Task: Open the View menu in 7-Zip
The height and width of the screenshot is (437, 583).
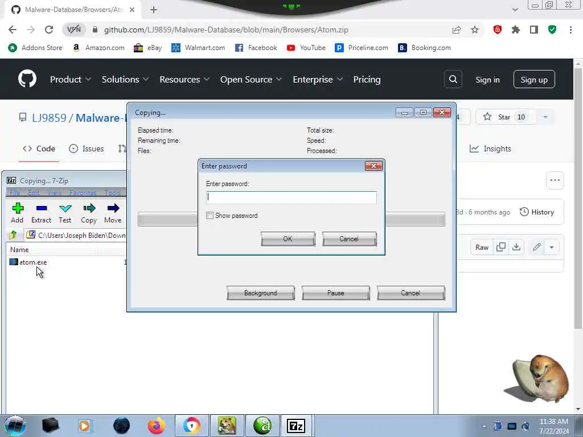Action: coord(55,192)
